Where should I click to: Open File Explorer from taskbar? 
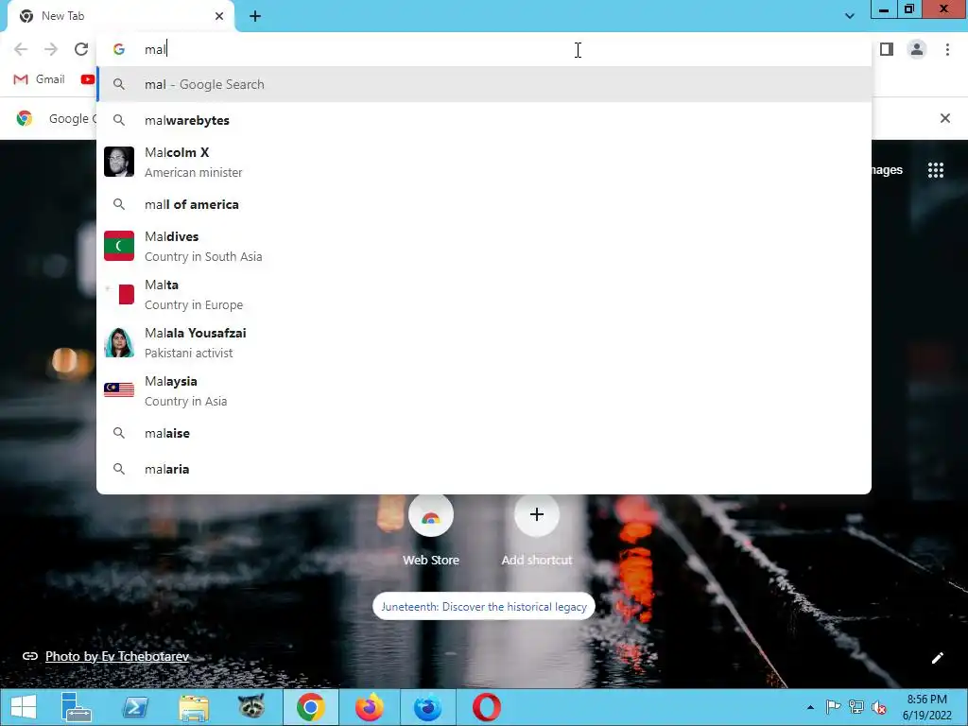tap(194, 707)
